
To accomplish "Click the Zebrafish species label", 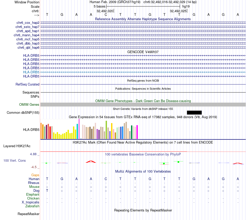I will [32, 206].
